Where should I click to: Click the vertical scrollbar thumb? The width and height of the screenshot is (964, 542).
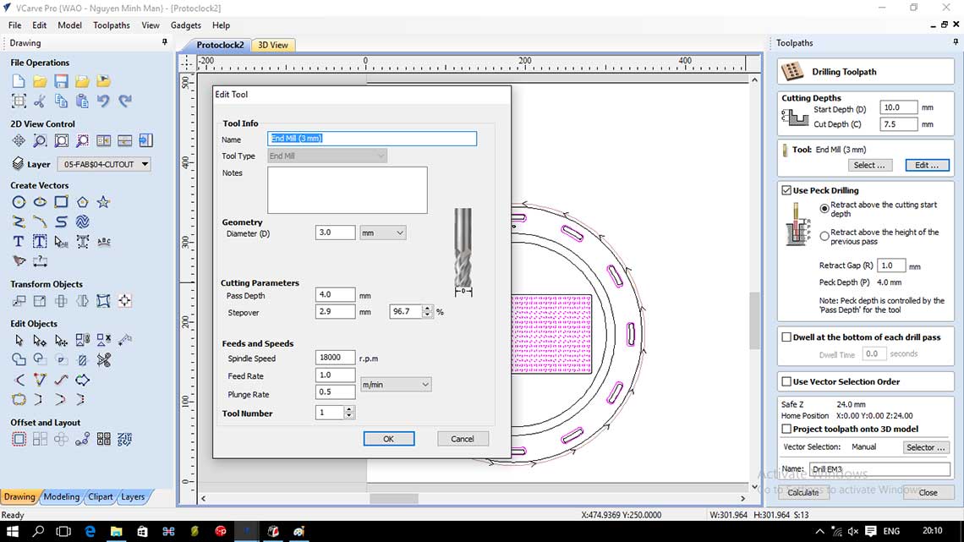click(754, 320)
